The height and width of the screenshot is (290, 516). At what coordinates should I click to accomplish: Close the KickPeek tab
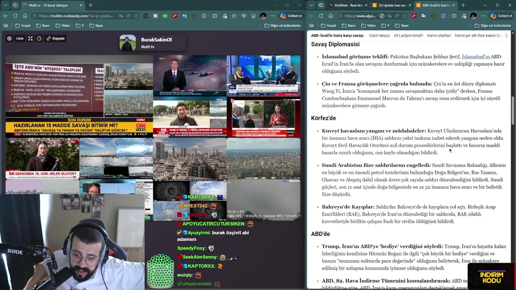pyautogui.click(x=366, y=5)
